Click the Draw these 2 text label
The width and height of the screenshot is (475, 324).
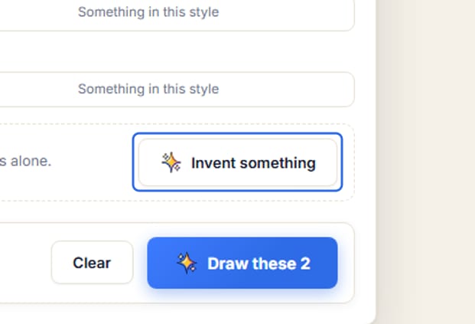point(259,263)
